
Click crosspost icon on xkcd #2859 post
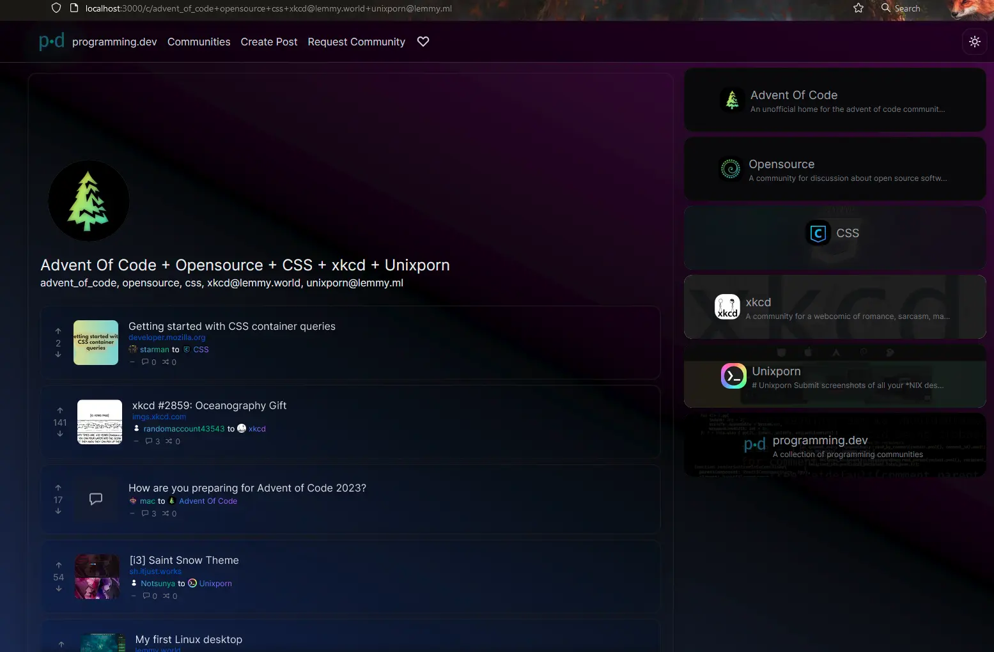point(169,441)
